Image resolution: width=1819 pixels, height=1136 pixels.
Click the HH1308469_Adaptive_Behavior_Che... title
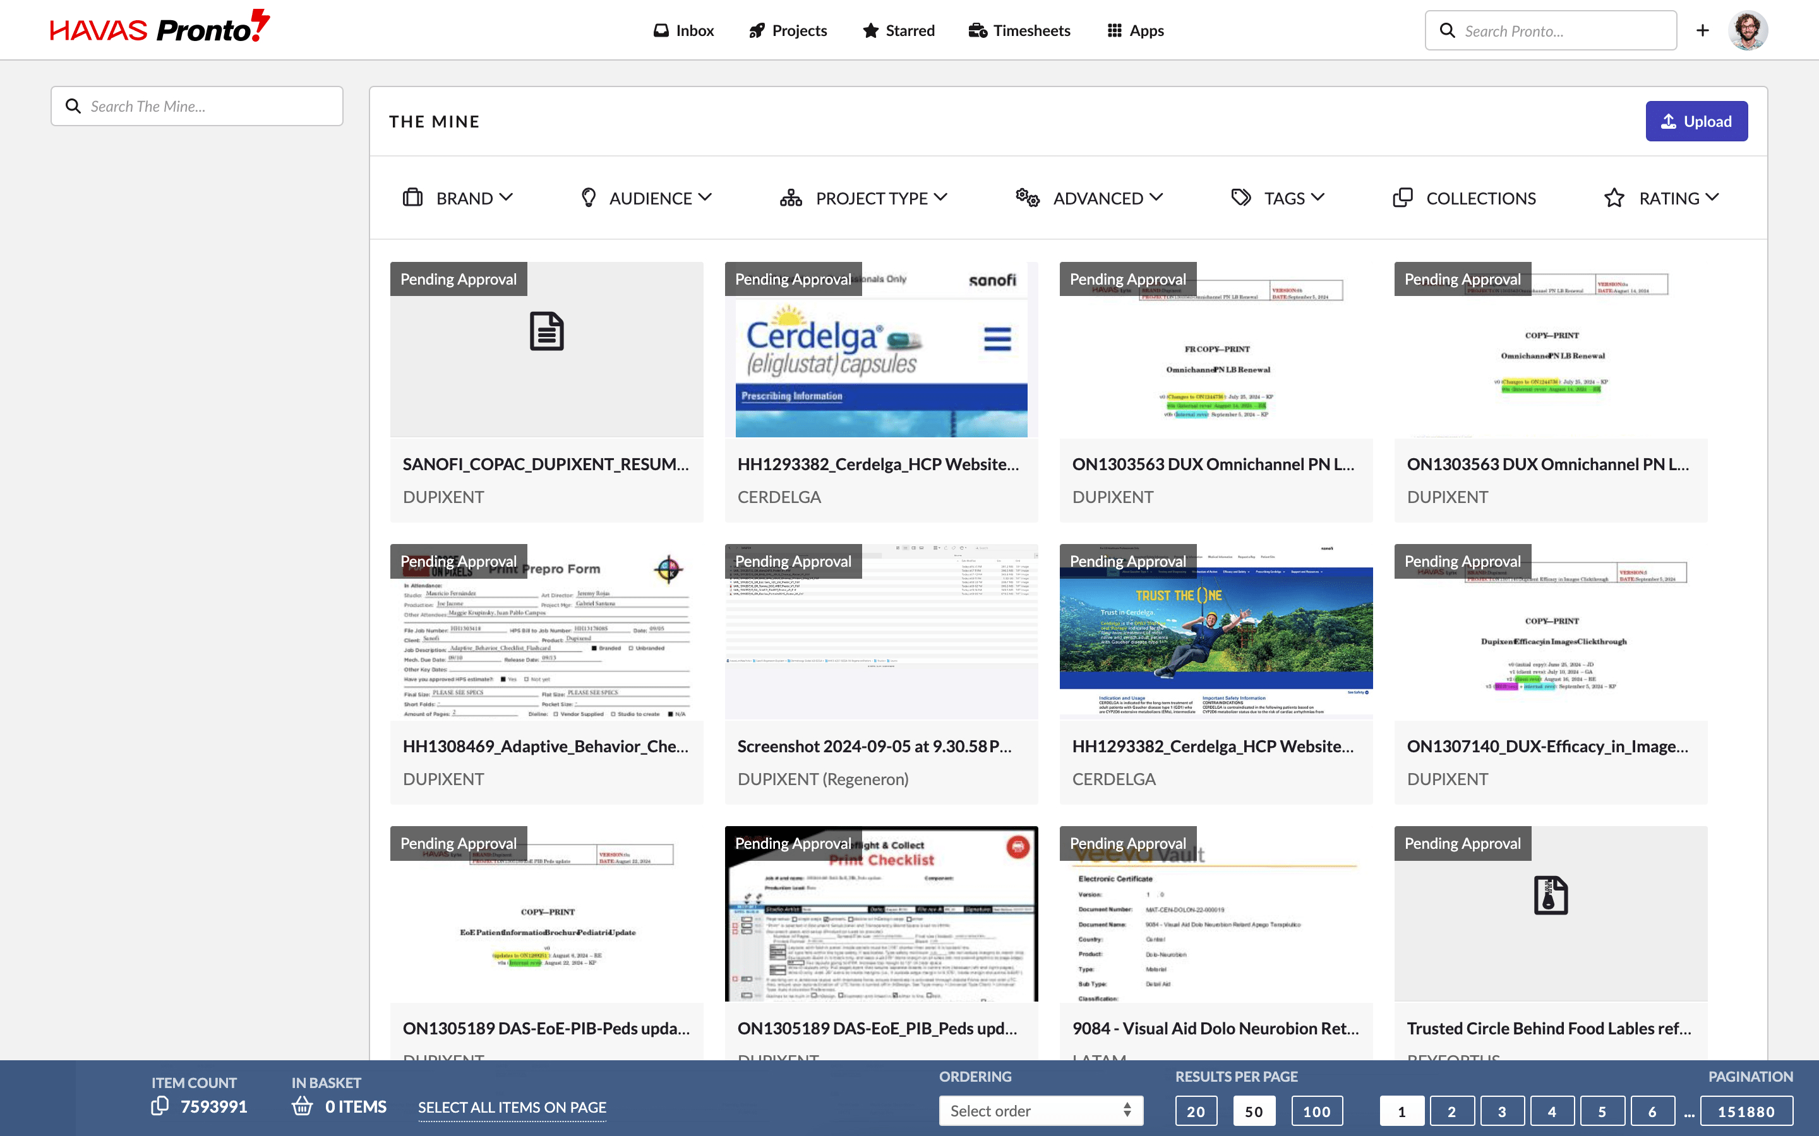[546, 746]
